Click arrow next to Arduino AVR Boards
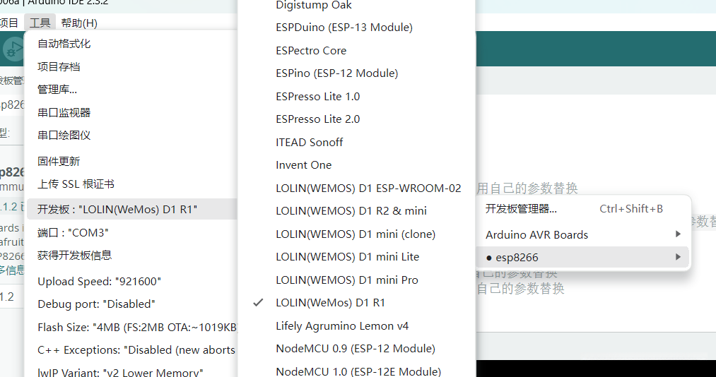Screen dimensions: 716x377 point(678,234)
